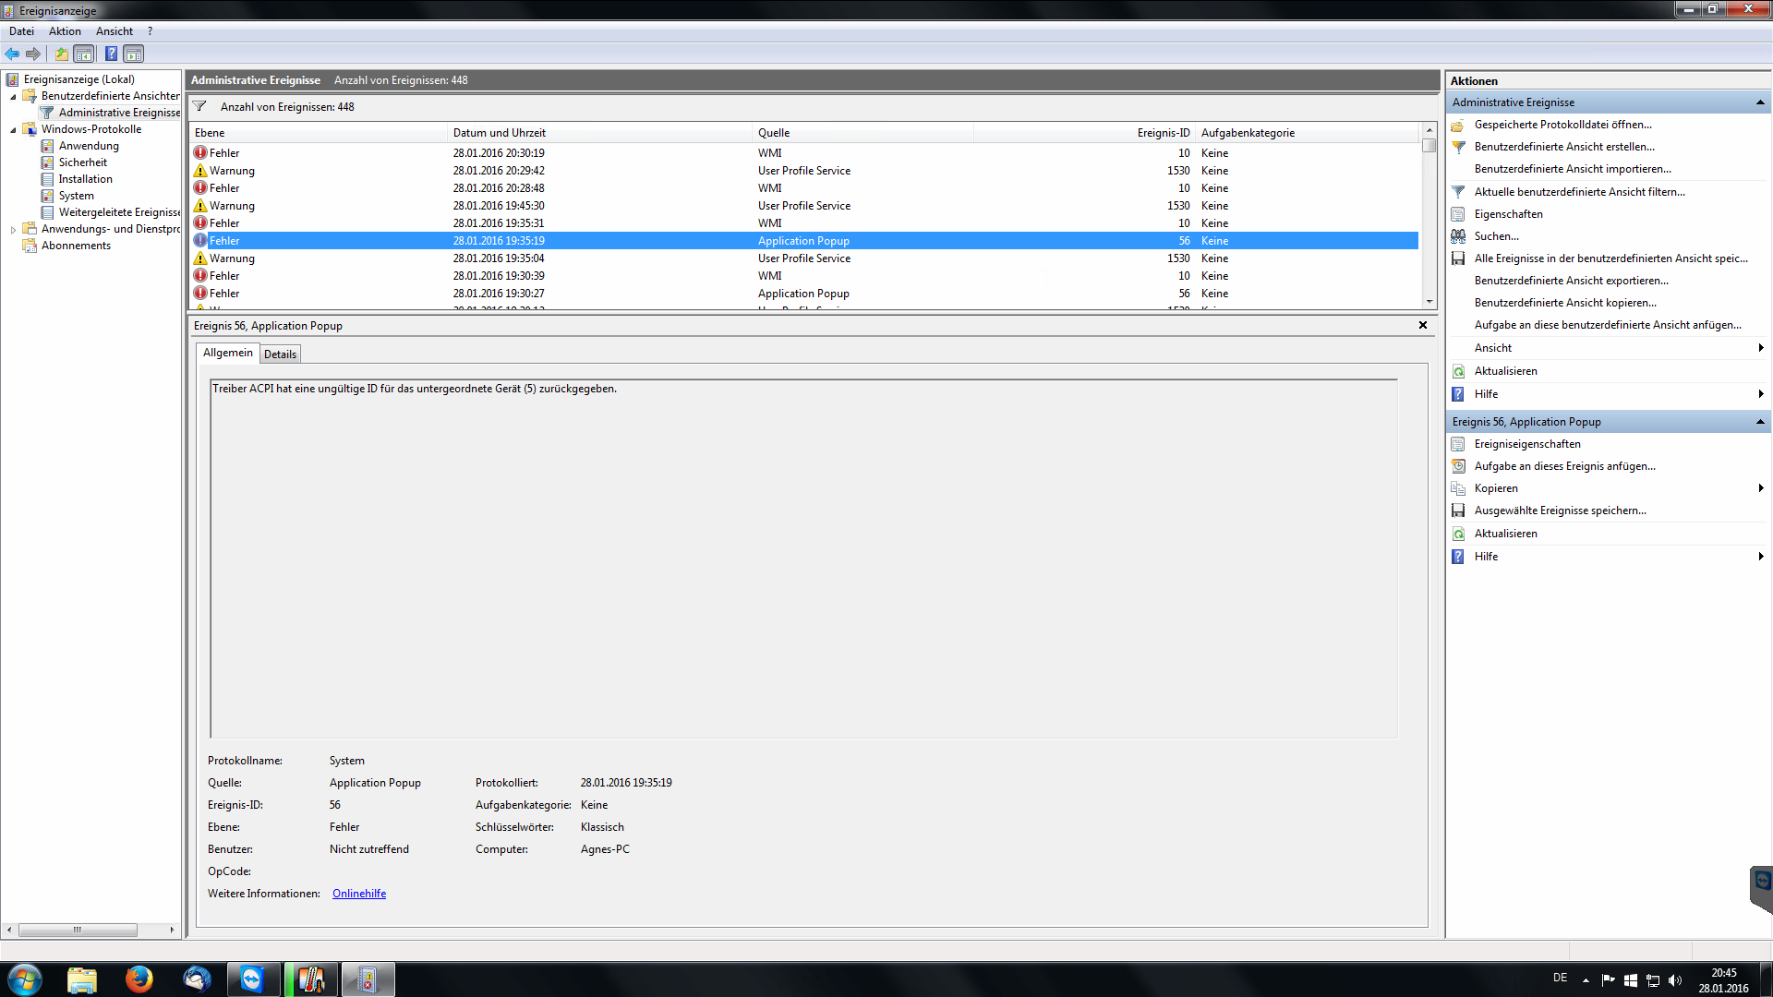Click the blue Back arrow toolbar icon

pos(12,54)
